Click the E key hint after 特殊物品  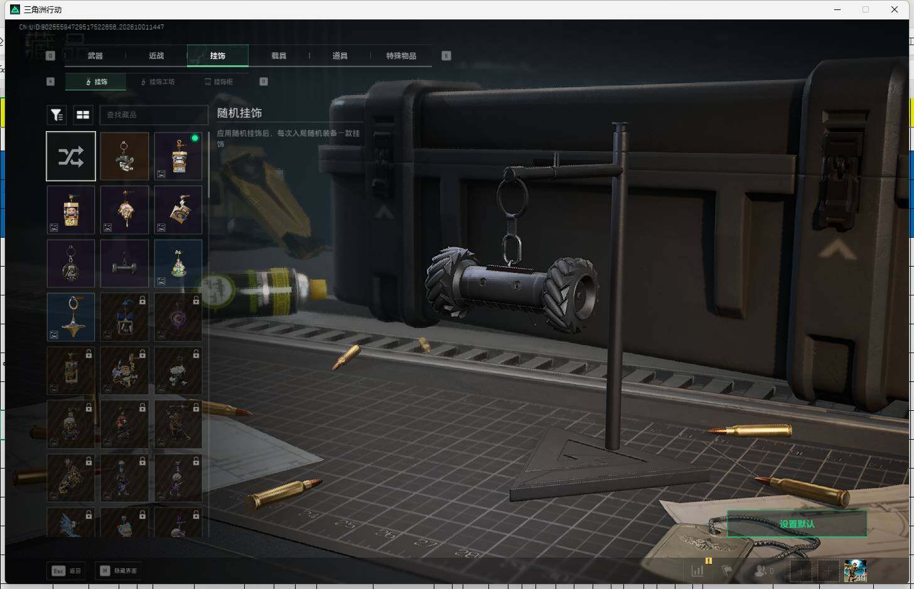coord(446,56)
